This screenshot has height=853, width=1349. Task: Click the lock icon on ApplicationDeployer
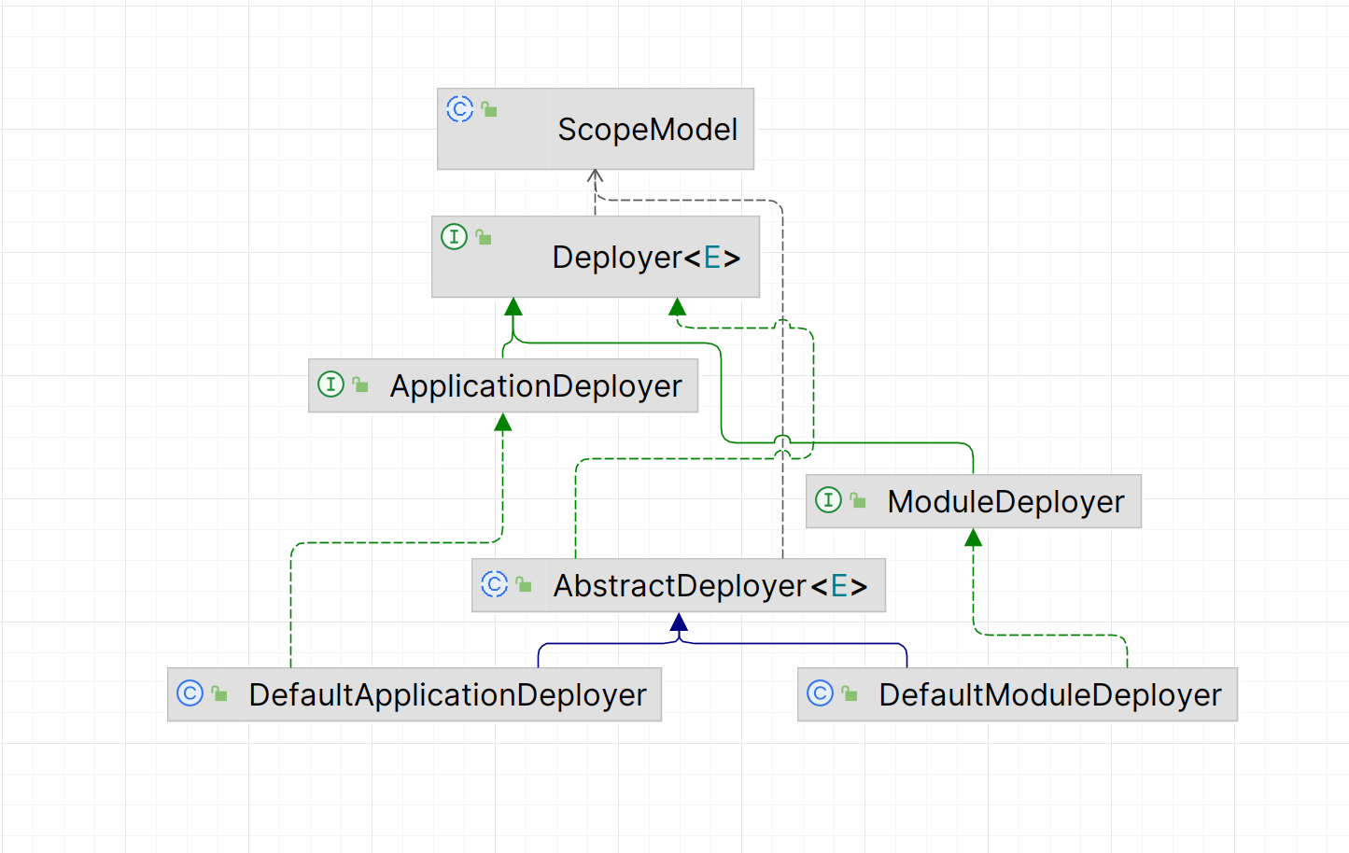360,385
